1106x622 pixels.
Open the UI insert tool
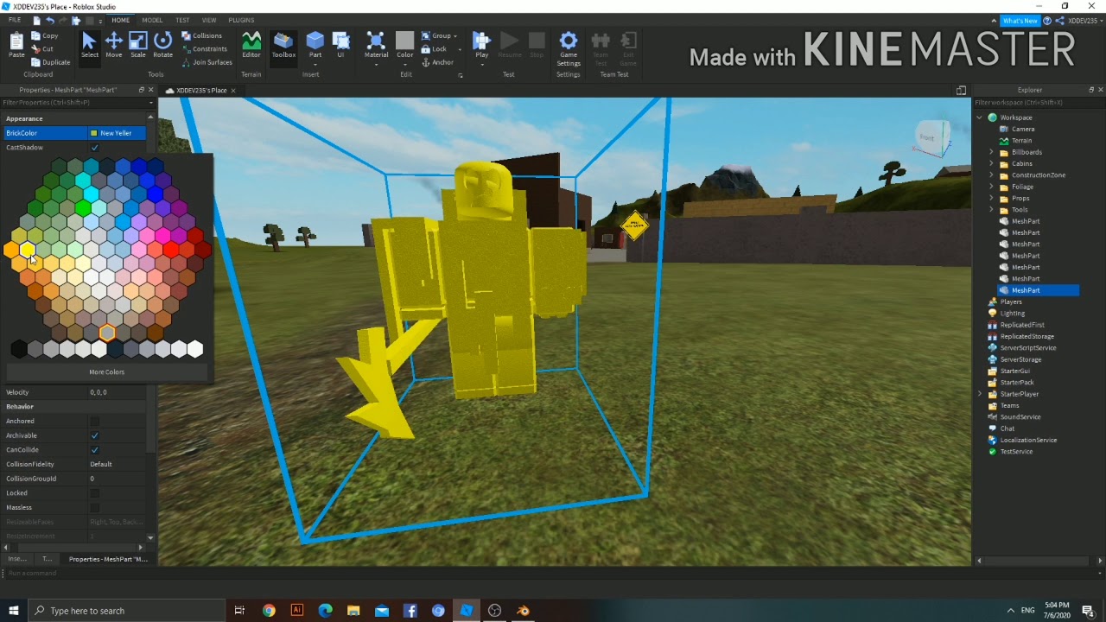340,46
